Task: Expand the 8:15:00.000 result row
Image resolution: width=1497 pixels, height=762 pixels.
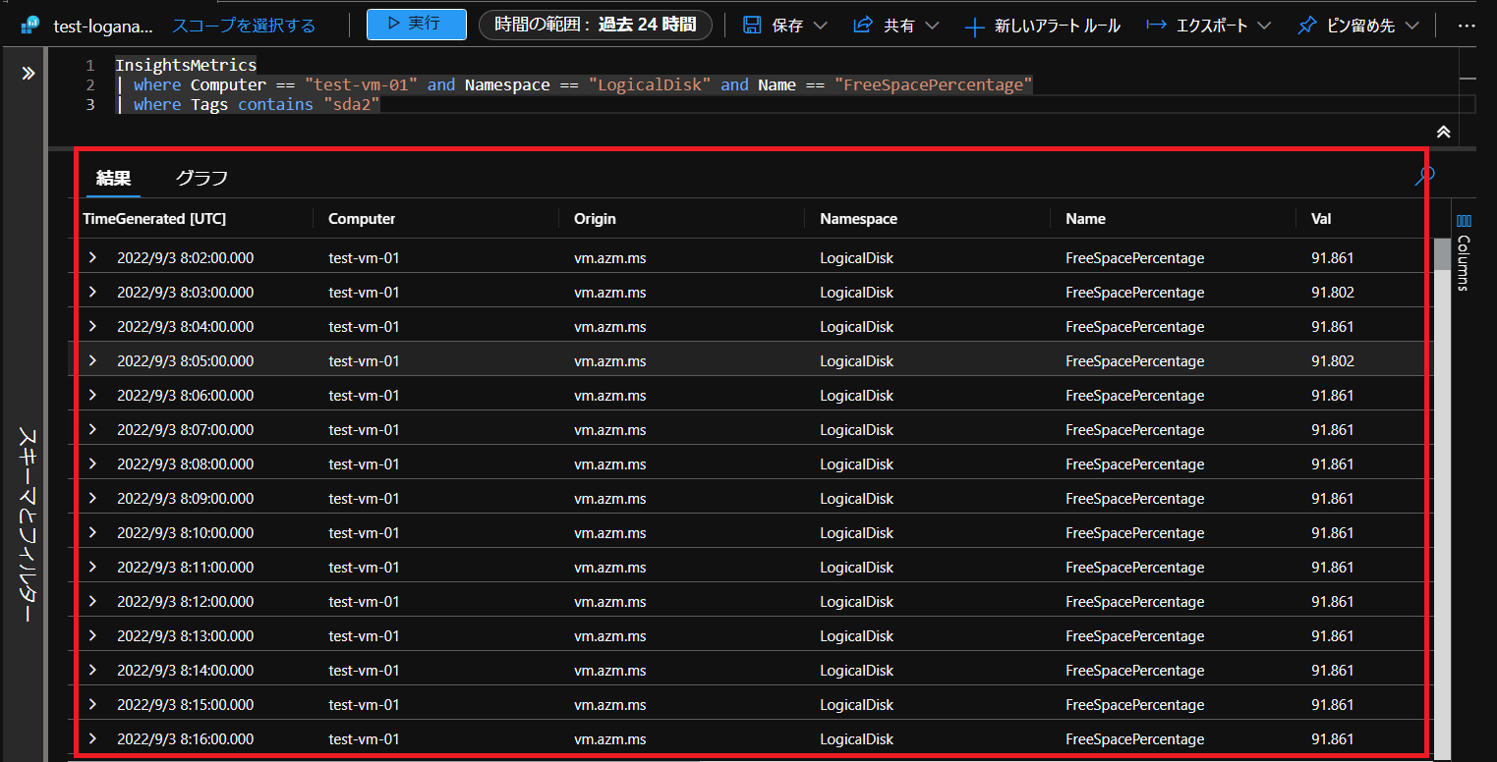Action: pyautogui.click(x=93, y=704)
